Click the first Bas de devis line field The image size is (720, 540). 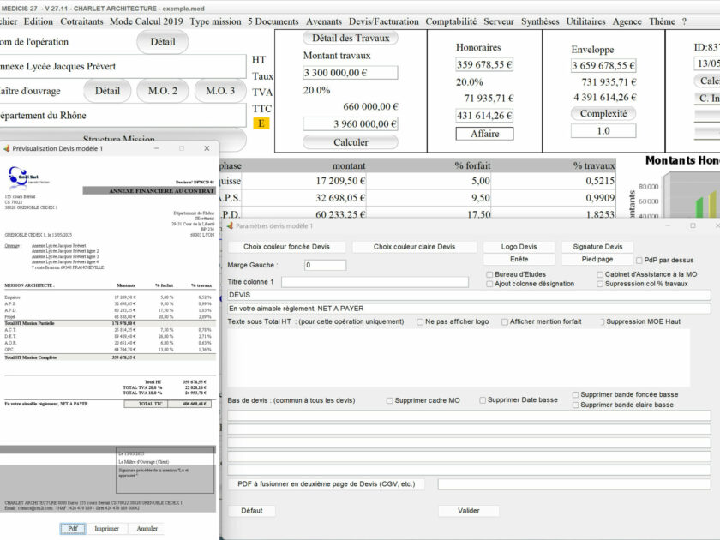tap(470, 416)
